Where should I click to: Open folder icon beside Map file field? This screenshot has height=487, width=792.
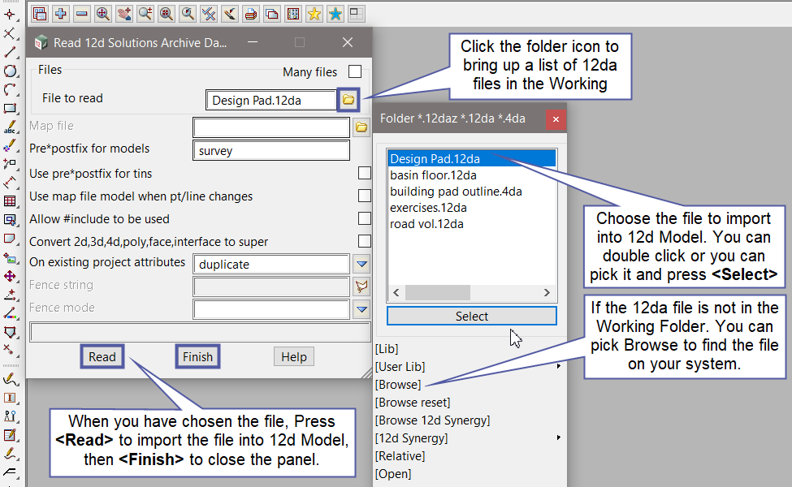[361, 127]
